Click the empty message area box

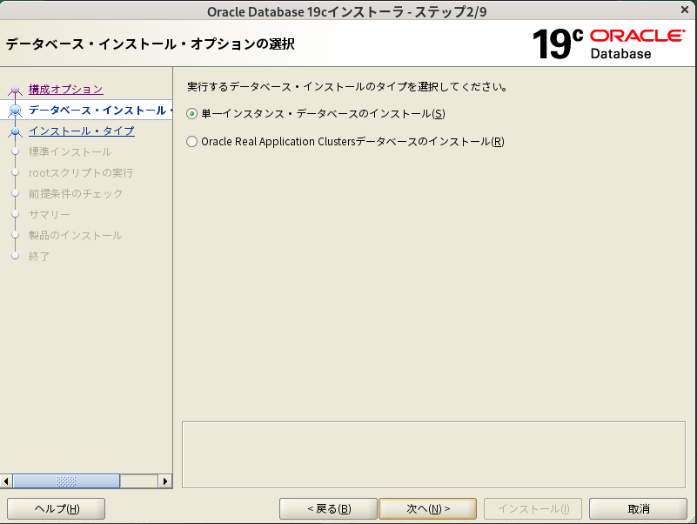pyautogui.click(x=433, y=454)
